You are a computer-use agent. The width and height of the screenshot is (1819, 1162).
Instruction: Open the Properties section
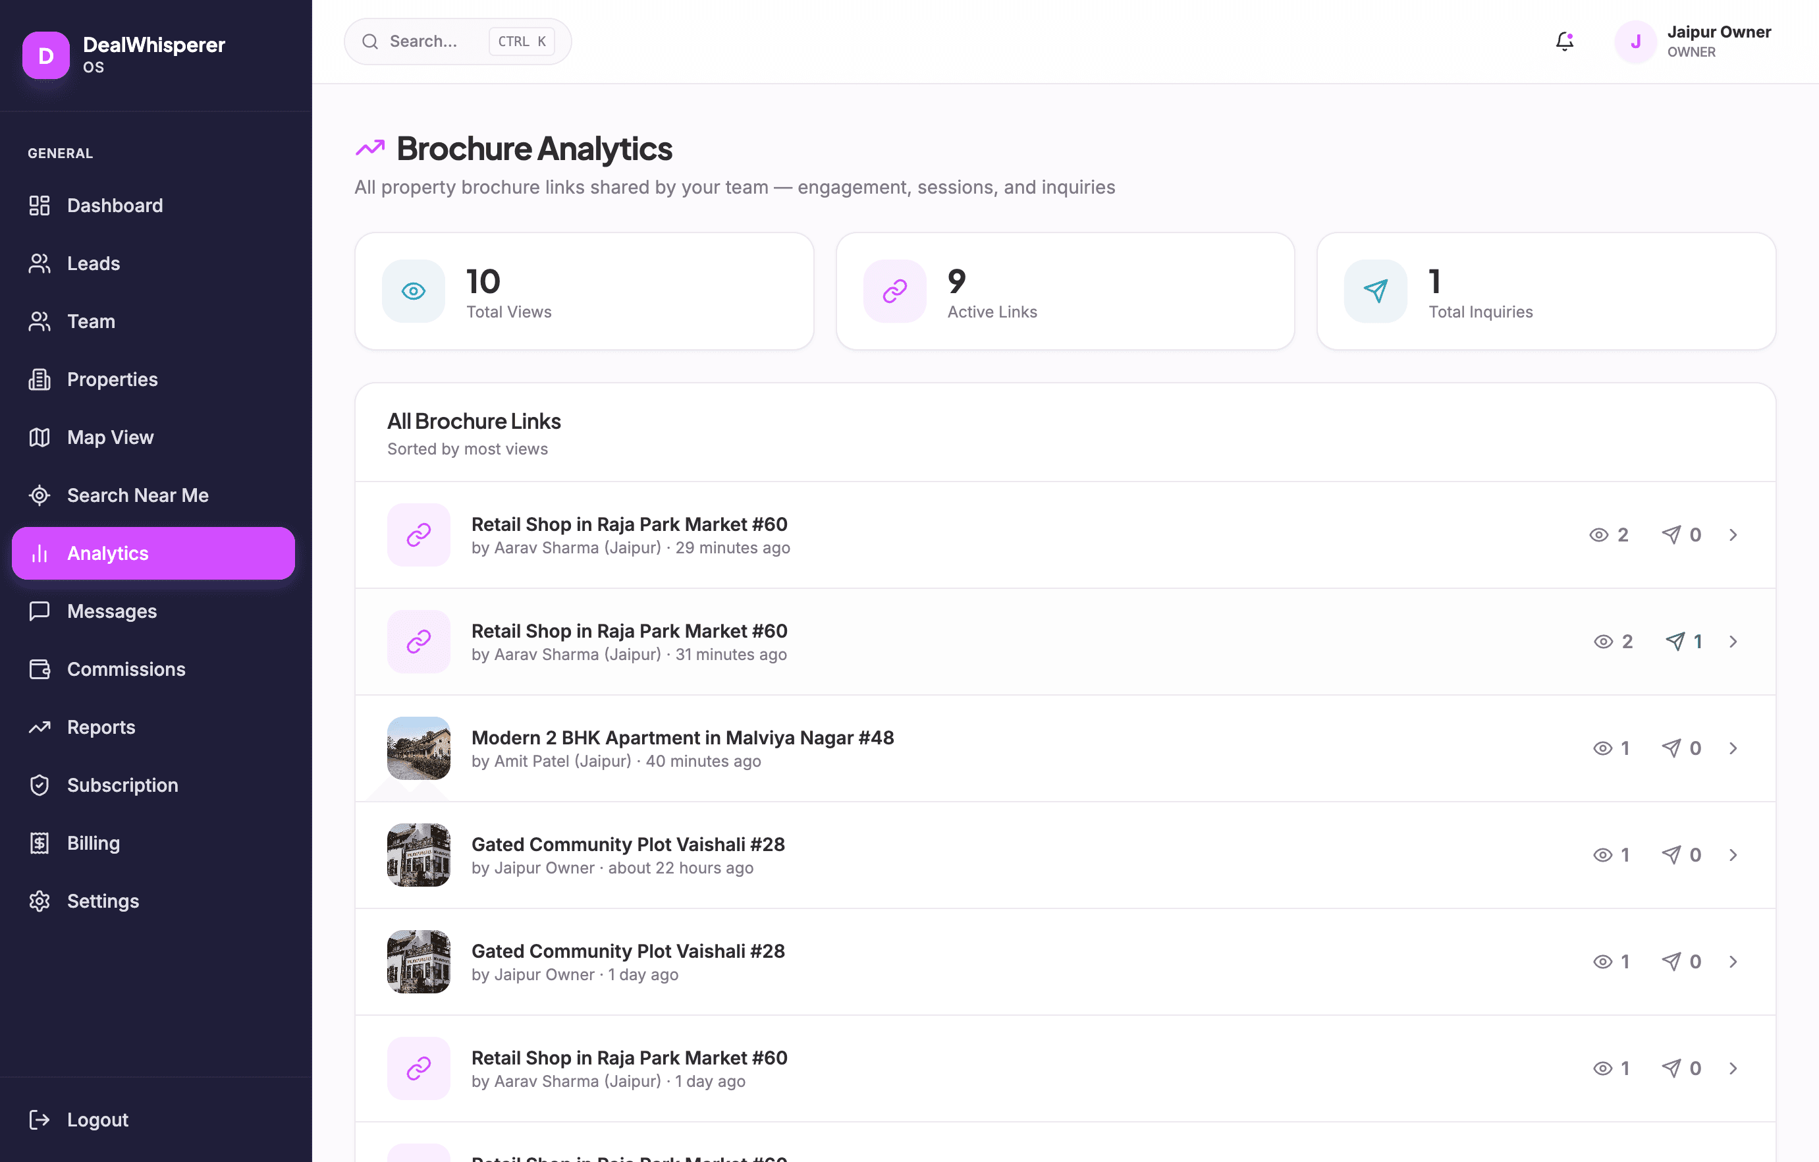(x=153, y=379)
